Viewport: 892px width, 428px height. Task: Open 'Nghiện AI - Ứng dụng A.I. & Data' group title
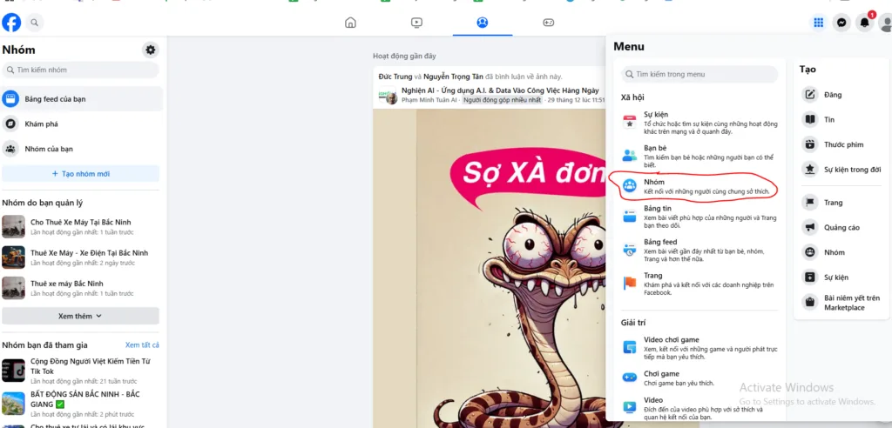click(500, 90)
